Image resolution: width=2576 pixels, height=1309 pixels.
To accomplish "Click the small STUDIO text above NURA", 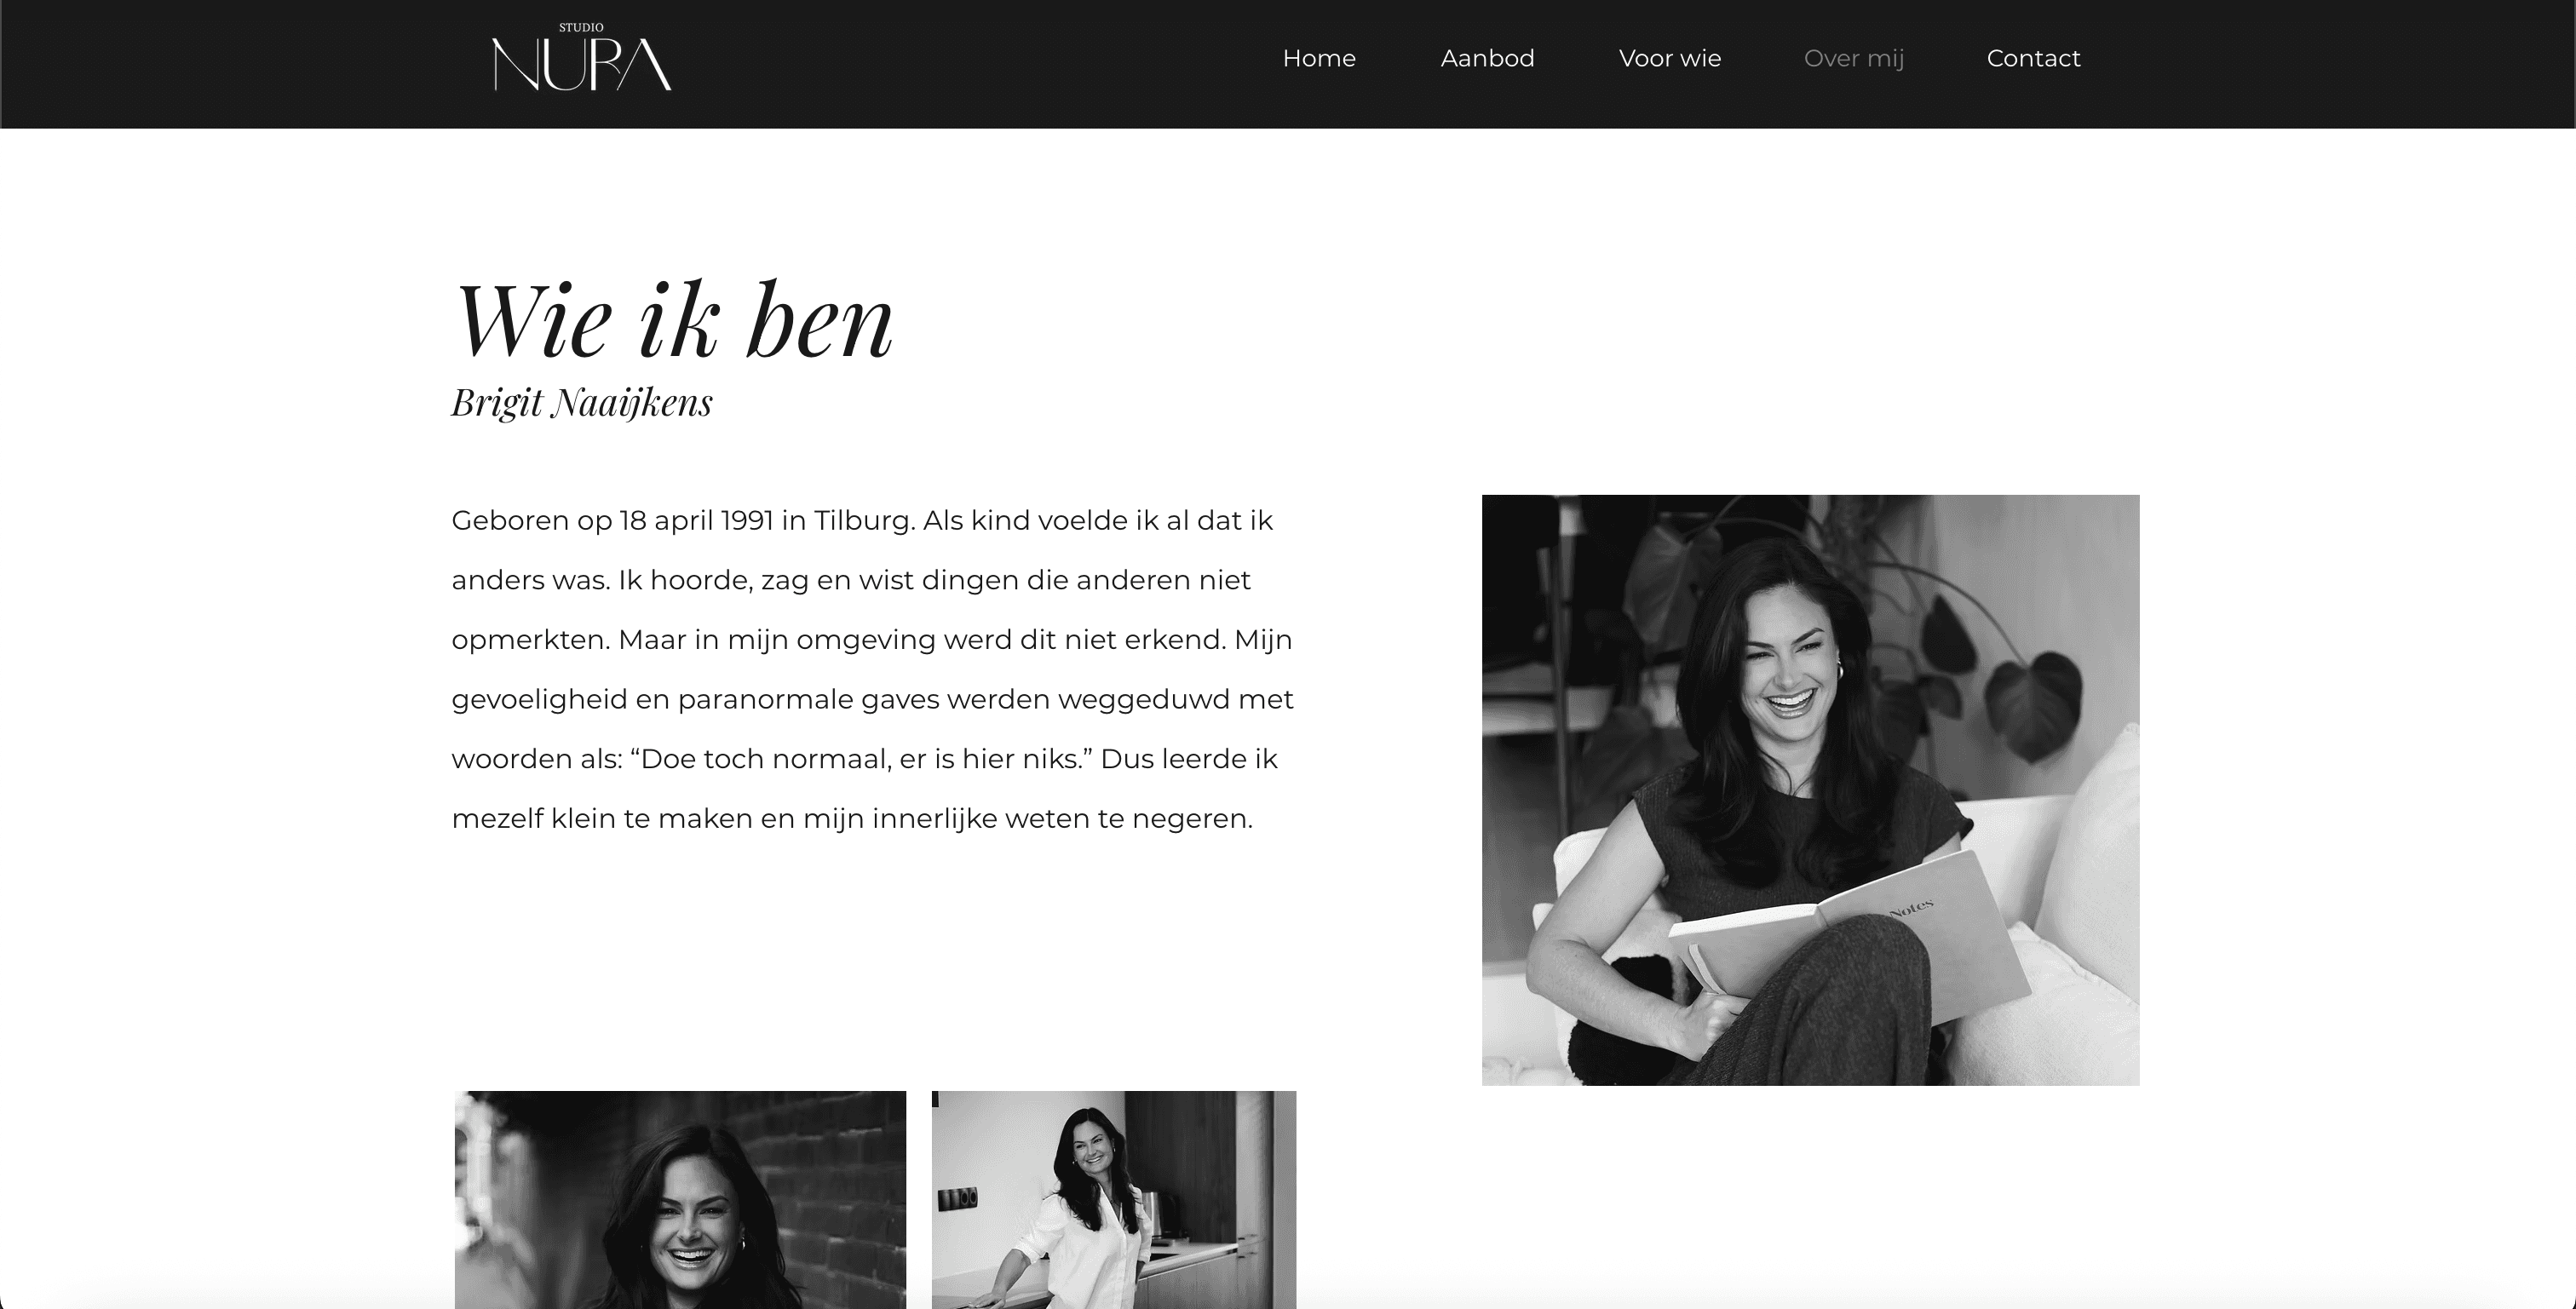I will (x=581, y=27).
